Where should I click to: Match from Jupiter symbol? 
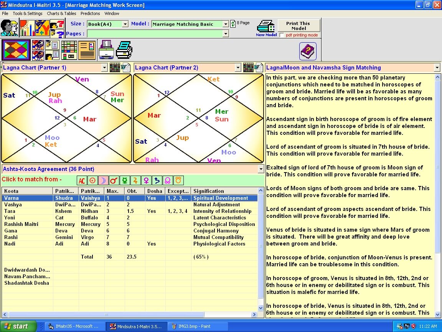coord(135,180)
